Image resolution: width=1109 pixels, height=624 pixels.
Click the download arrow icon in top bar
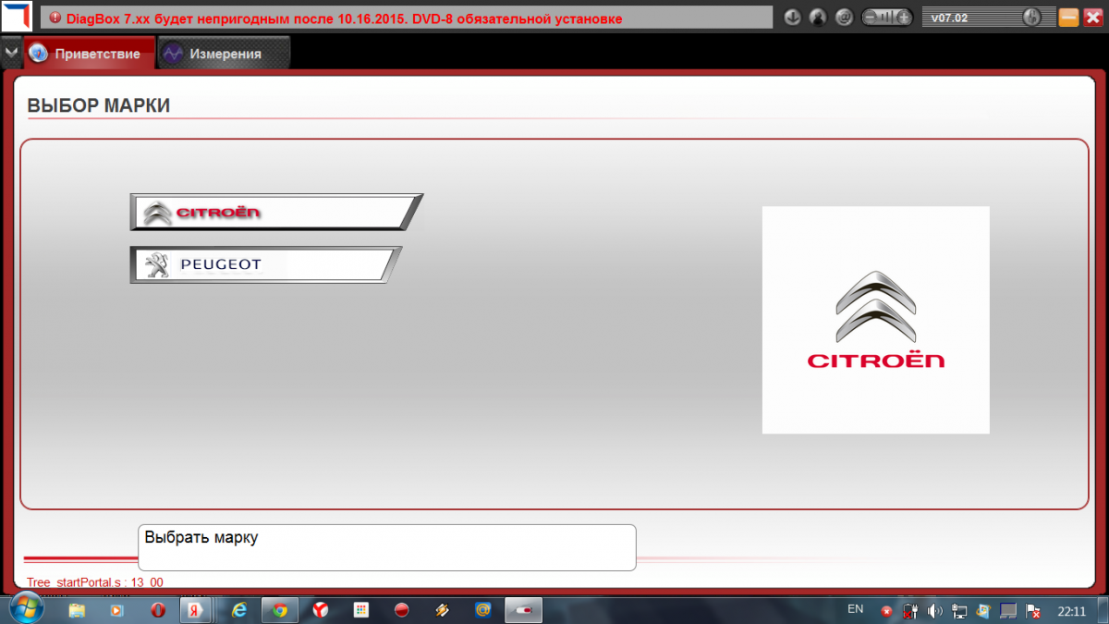(792, 18)
